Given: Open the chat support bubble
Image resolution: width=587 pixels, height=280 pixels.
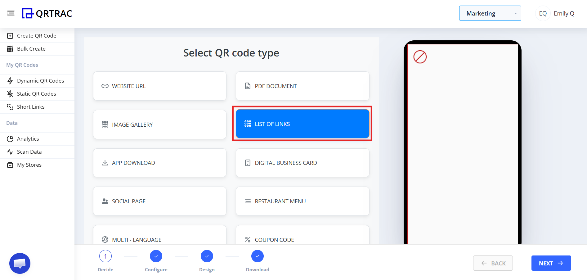Looking at the screenshot, I should 20,263.
